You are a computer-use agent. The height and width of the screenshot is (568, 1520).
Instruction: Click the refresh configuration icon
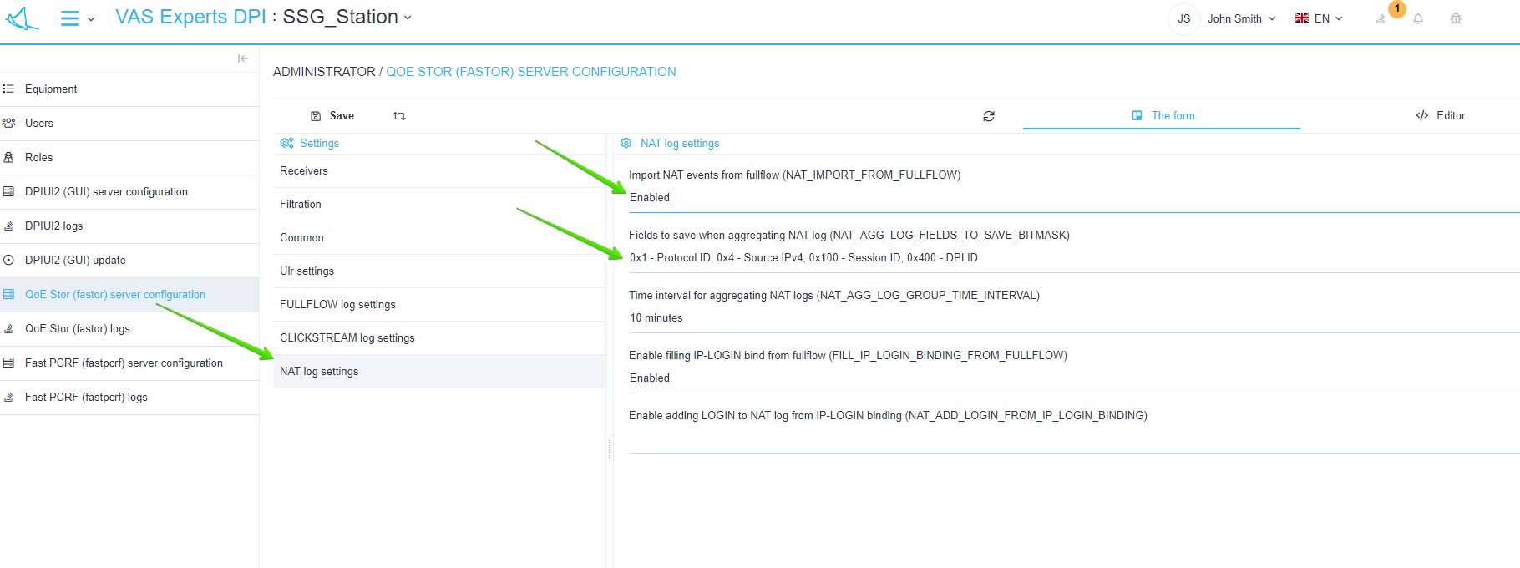989,116
